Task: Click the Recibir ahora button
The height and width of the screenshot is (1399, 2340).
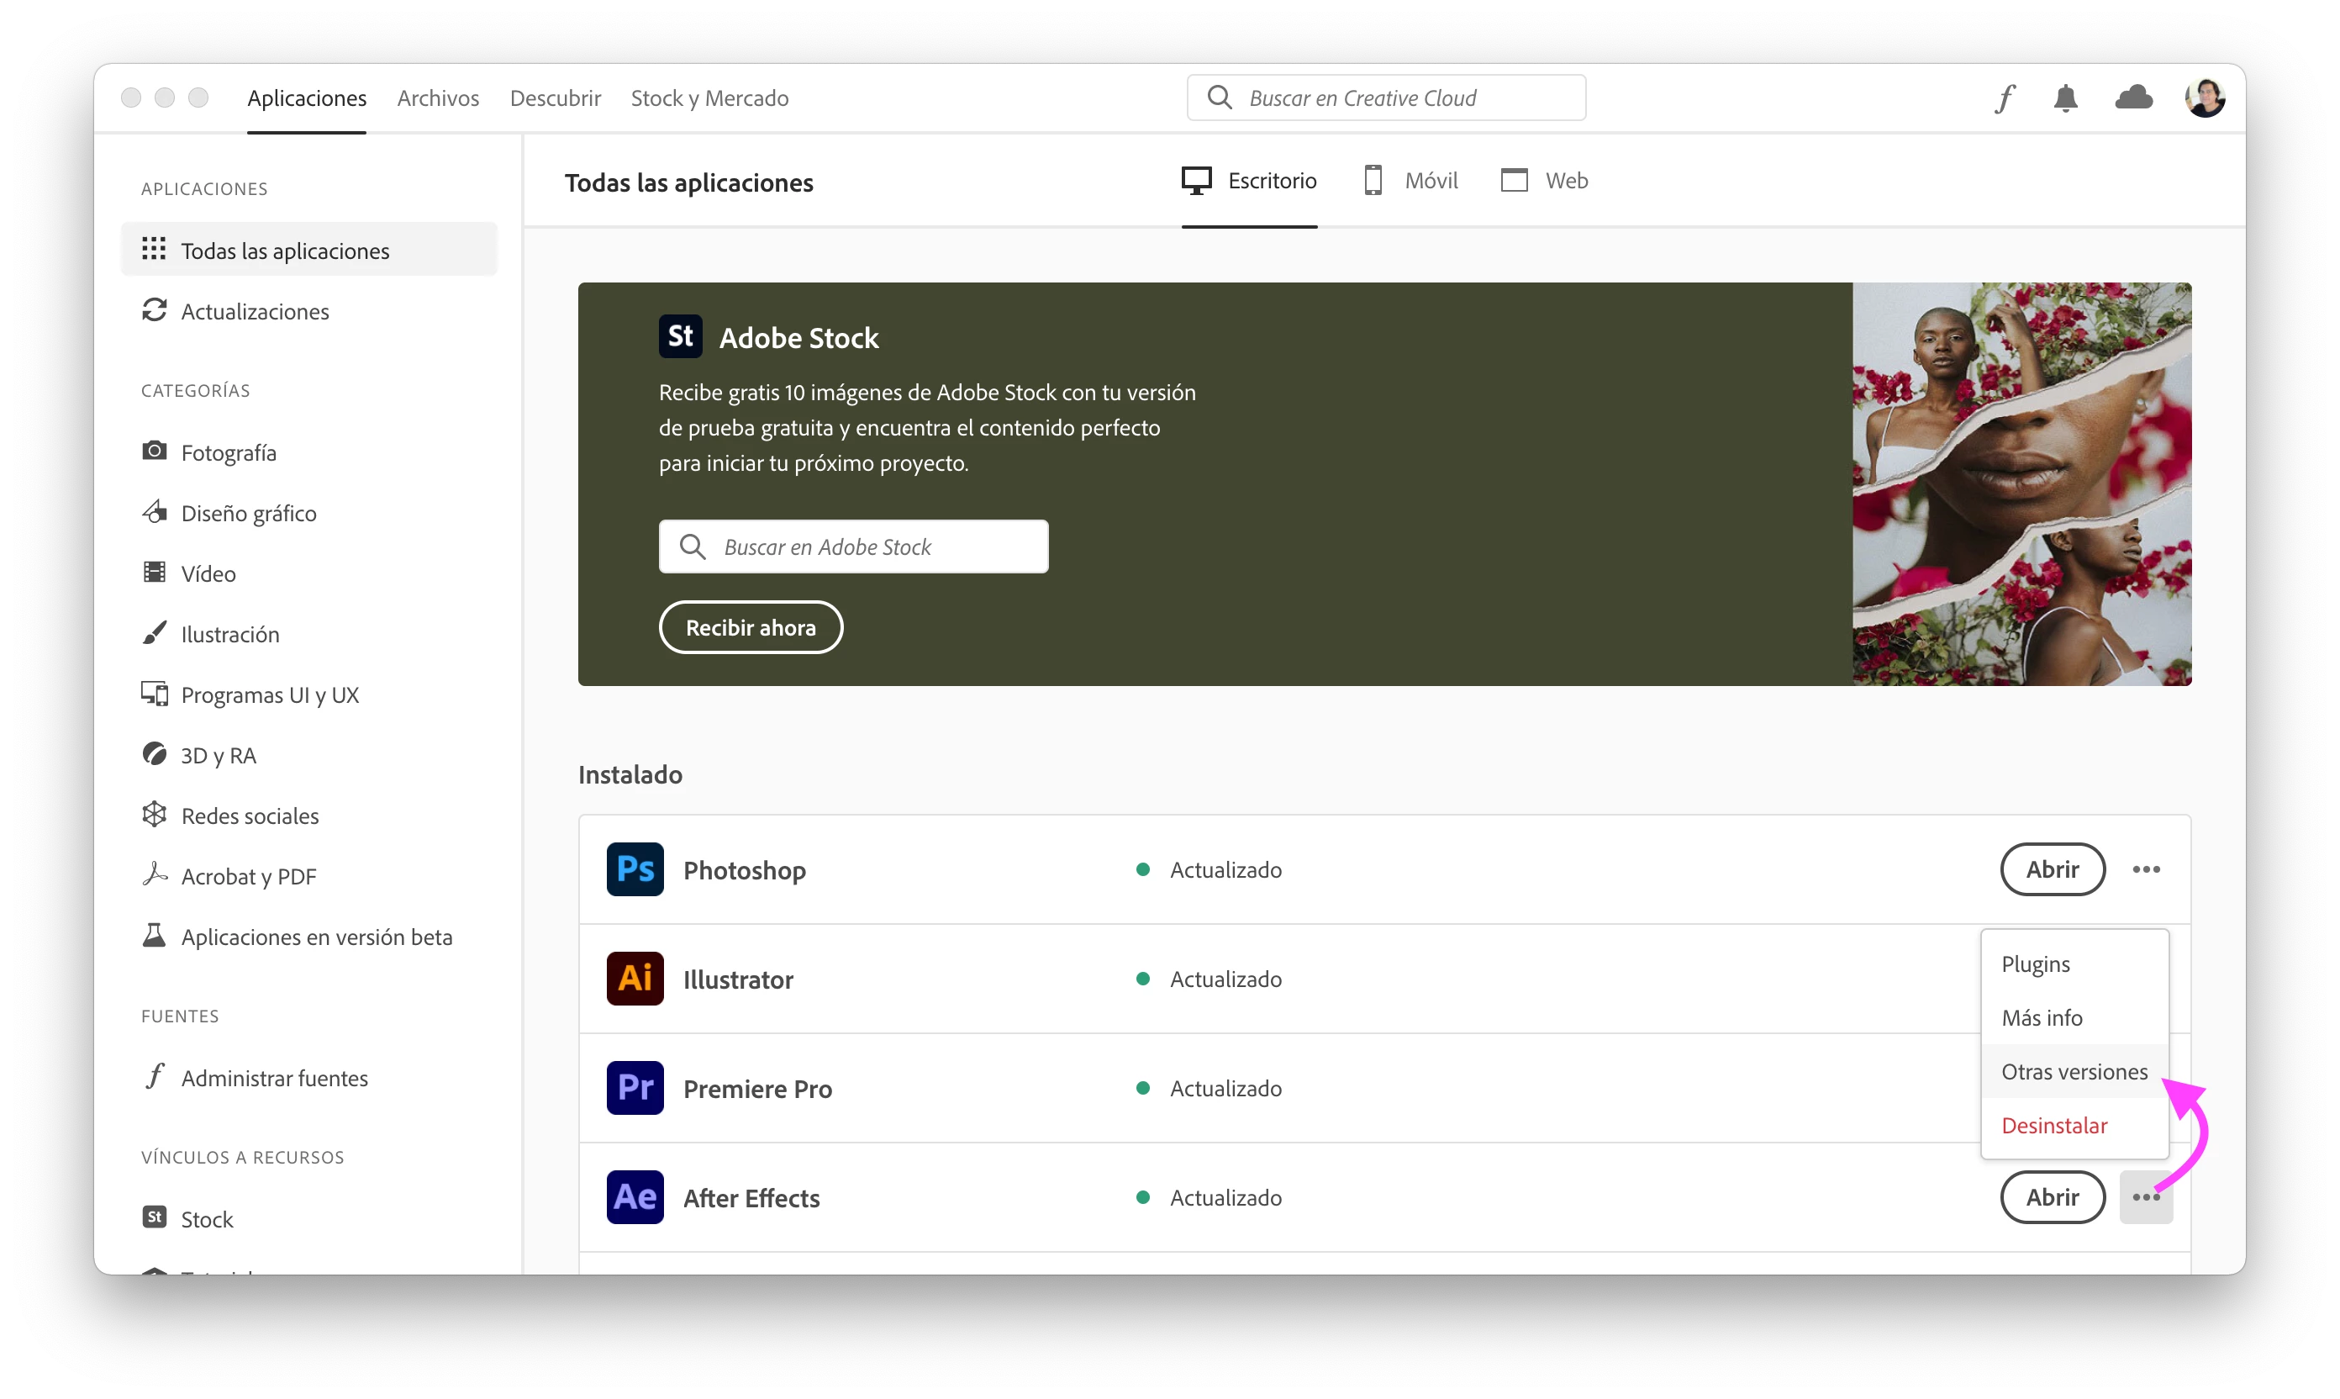Action: pos(750,628)
